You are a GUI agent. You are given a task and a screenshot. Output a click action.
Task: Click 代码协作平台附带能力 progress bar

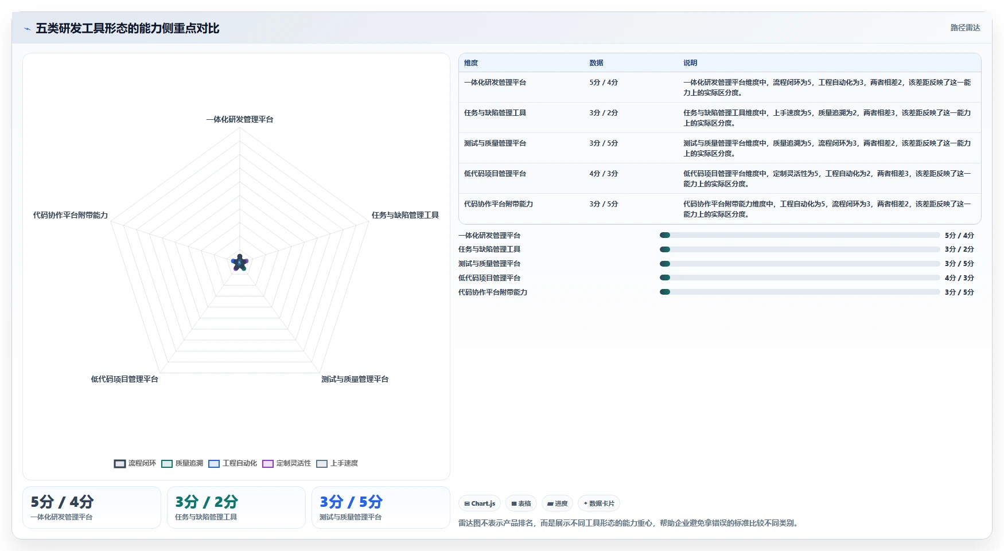click(x=800, y=292)
